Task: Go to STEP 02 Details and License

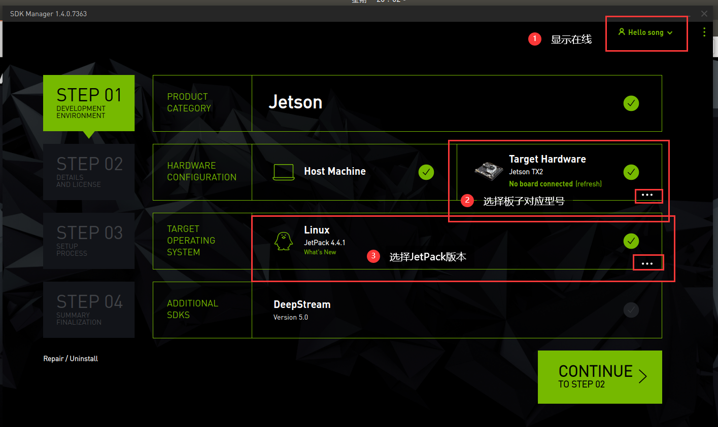Action: (89, 172)
